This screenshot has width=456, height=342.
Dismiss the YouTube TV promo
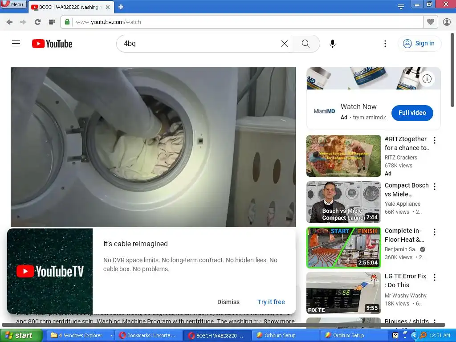click(228, 302)
